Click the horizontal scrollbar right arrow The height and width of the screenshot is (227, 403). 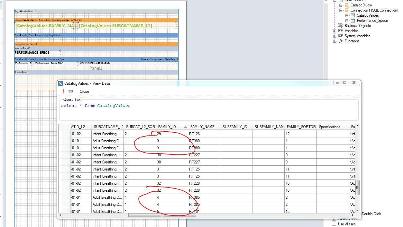(x=353, y=215)
